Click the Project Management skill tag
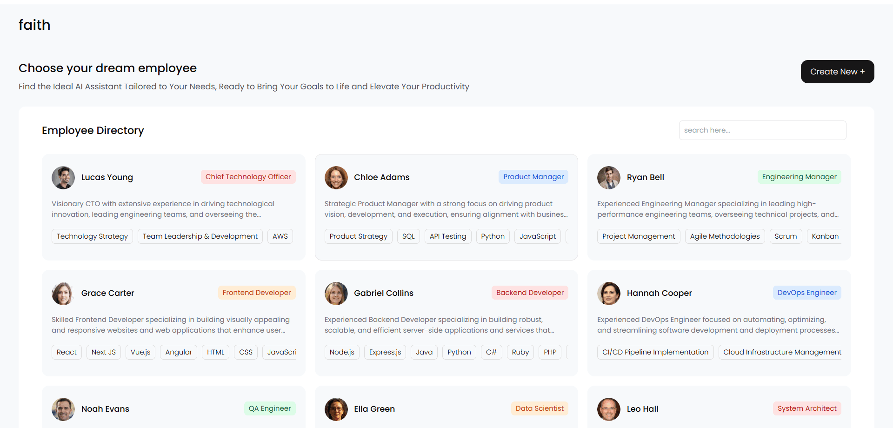 pyautogui.click(x=639, y=236)
